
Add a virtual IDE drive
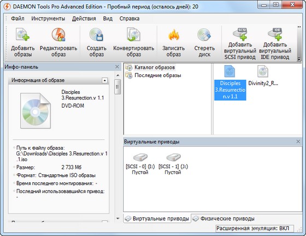tap(275, 44)
